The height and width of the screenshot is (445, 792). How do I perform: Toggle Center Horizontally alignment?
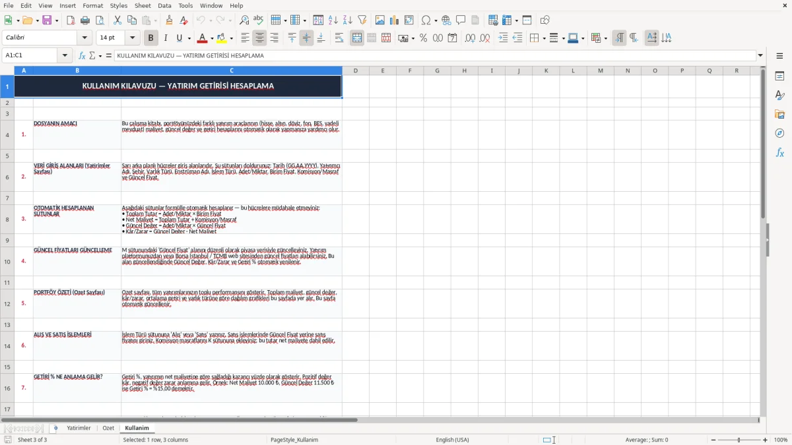(x=259, y=38)
